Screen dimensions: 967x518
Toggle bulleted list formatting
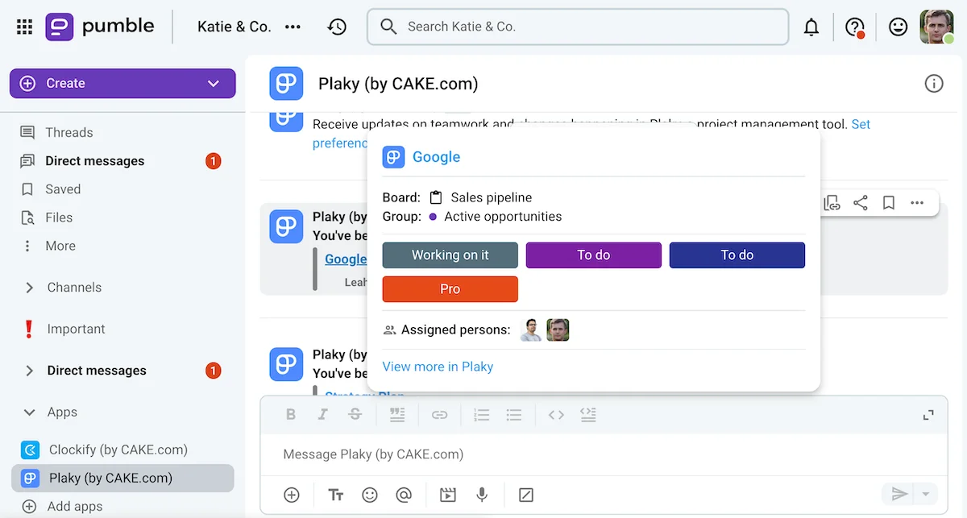coord(514,415)
